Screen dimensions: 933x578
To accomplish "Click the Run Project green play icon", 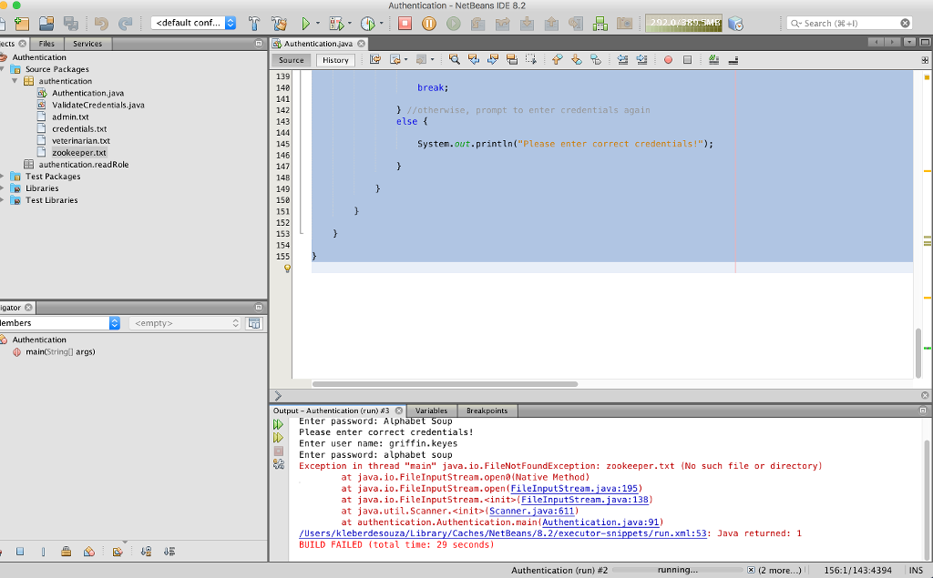I will click(x=306, y=24).
